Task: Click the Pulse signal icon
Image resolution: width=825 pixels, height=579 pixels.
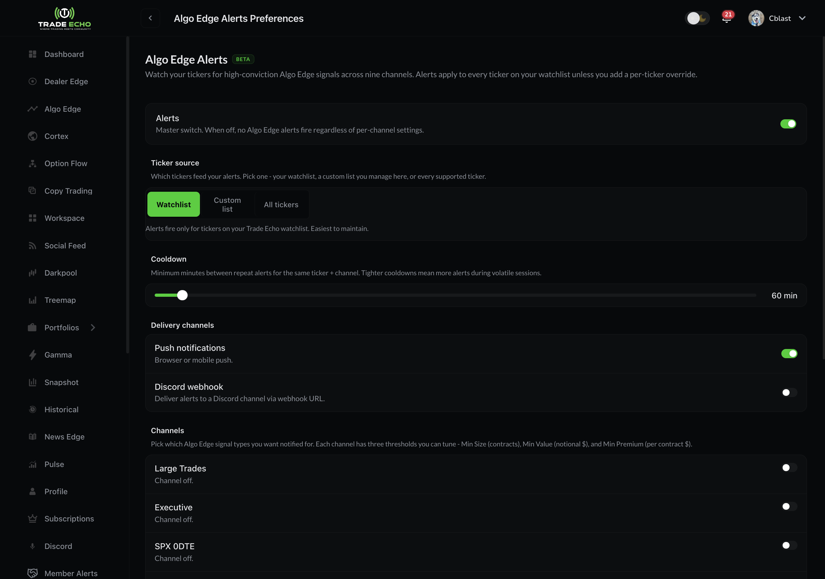Action: (32, 464)
